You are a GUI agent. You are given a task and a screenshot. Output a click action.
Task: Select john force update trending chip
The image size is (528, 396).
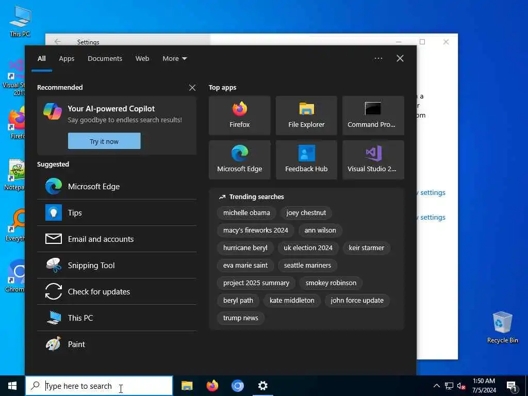357,301
